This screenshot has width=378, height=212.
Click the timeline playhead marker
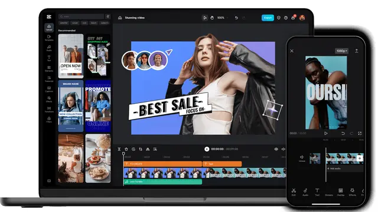(x=123, y=153)
